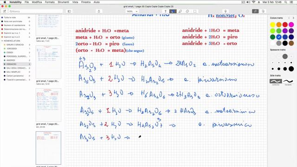Open Spotlight search in menu bar
Image resolution: width=297 pixels, height=167 pixels.
pyautogui.click(x=286, y=2)
